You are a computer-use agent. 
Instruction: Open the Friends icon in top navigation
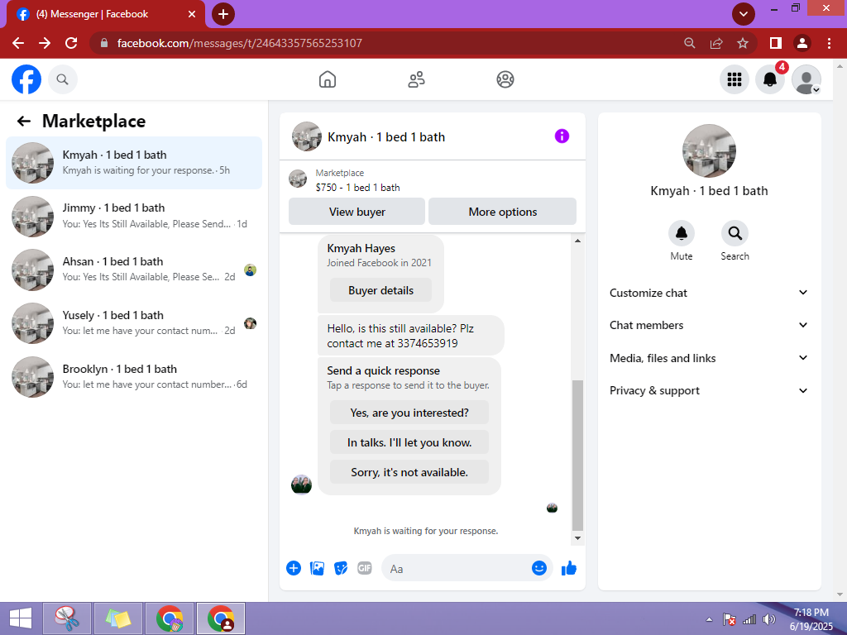[x=416, y=79]
